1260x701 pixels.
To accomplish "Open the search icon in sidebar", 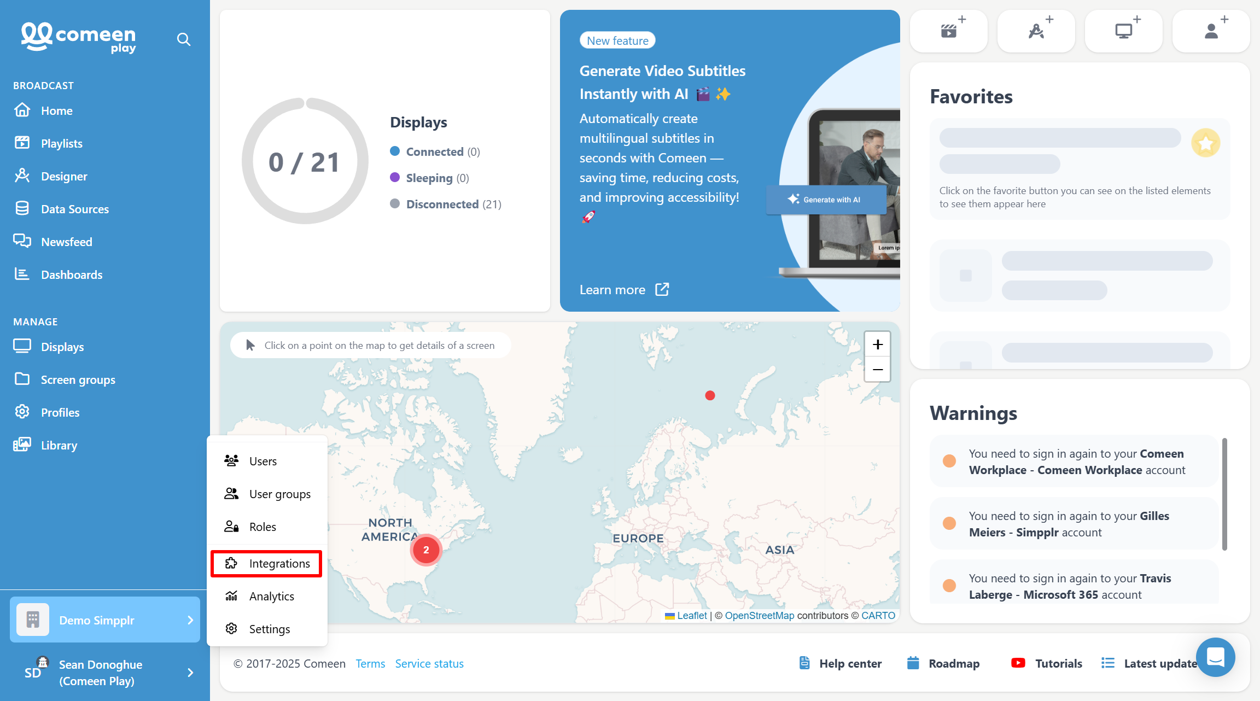I will pos(184,39).
